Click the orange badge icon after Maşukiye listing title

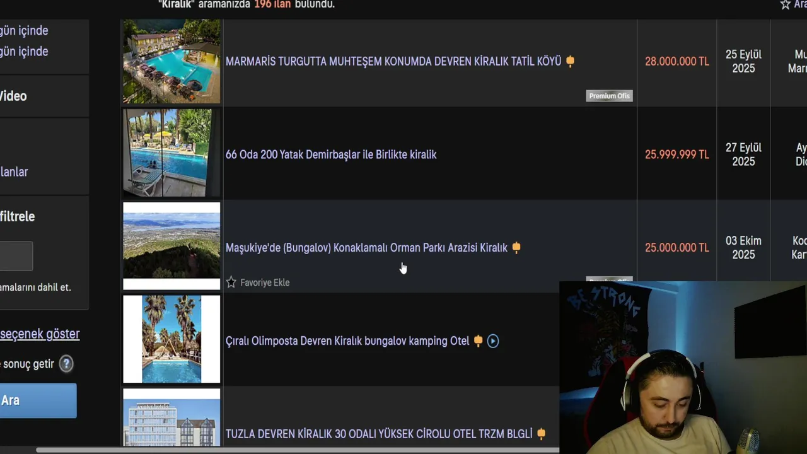516,248
